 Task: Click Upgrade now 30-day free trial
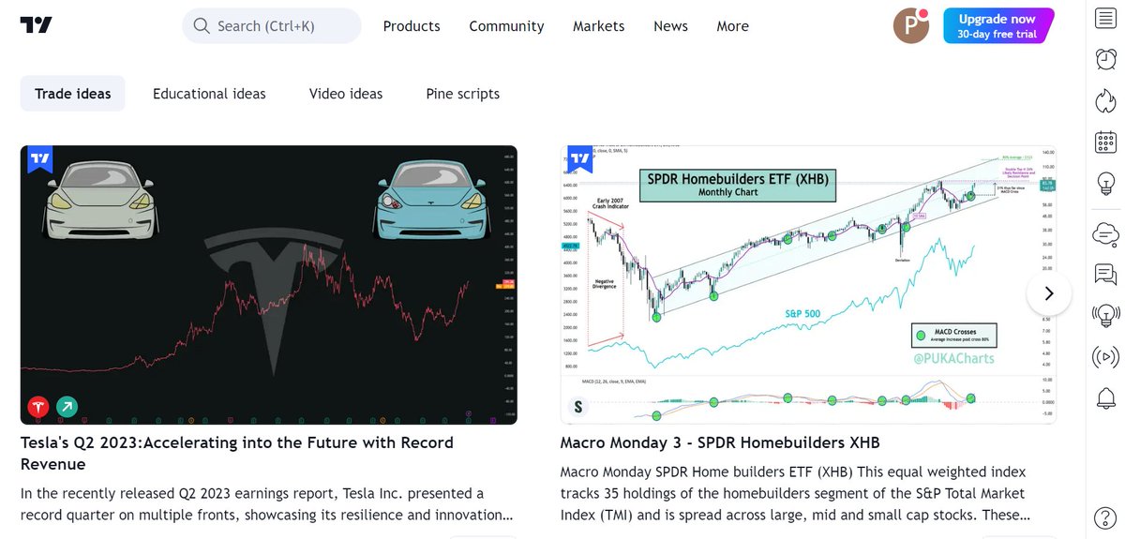click(997, 26)
